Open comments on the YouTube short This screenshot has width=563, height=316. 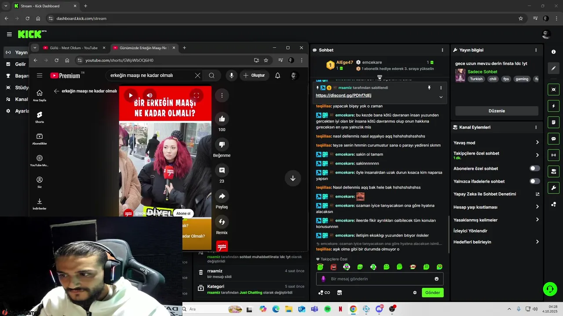(x=222, y=170)
